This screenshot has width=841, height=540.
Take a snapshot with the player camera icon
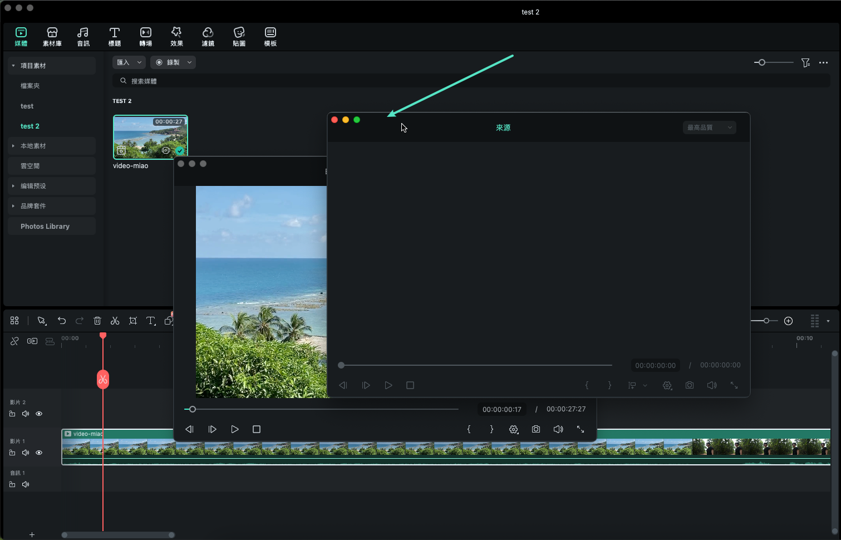[x=536, y=429]
